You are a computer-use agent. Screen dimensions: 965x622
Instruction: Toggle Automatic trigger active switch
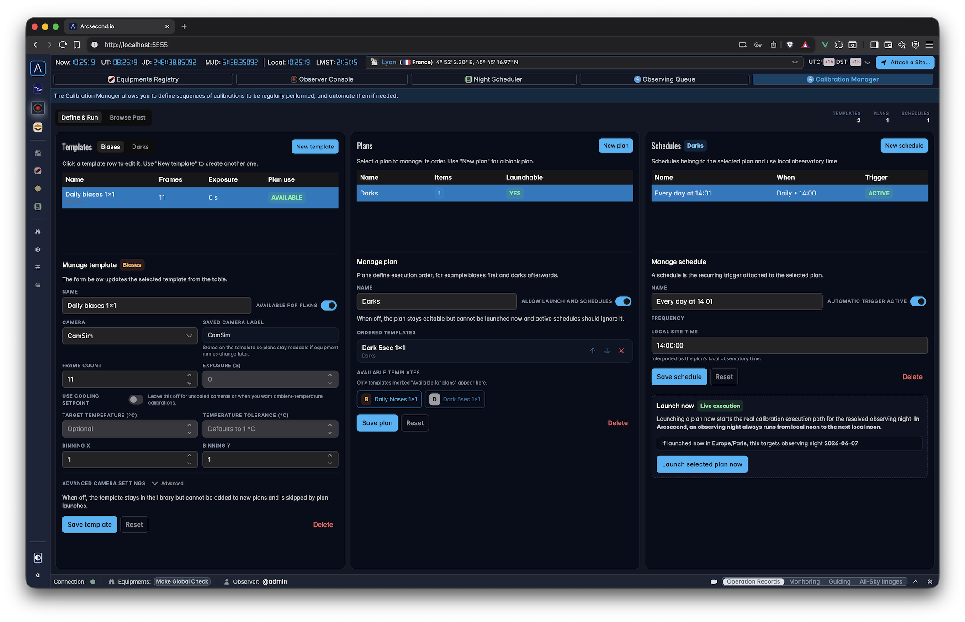pos(918,301)
